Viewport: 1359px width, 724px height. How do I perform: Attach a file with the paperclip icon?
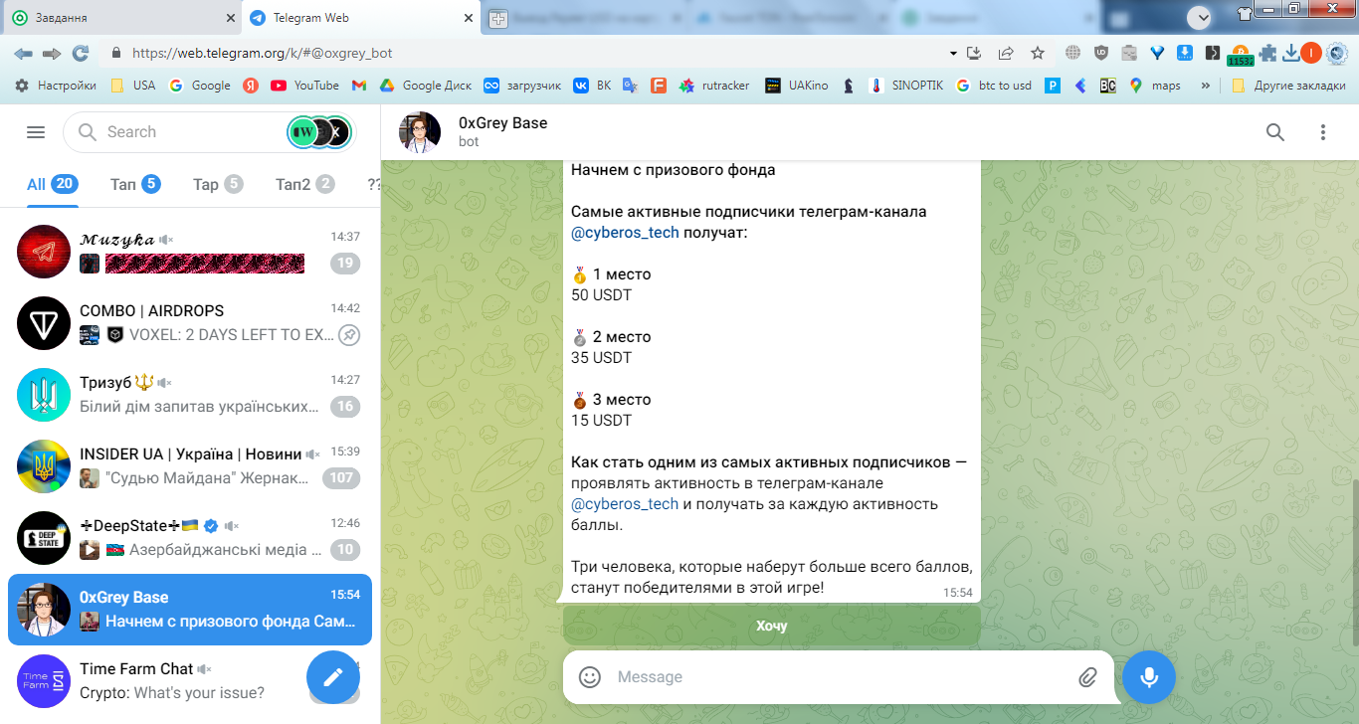coord(1087,677)
